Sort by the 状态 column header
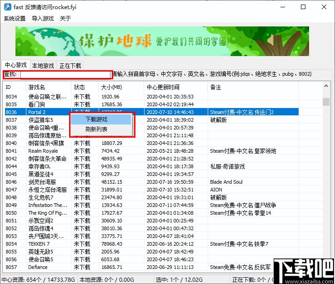This screenshot has width=335, height=284. click(85, 87)
